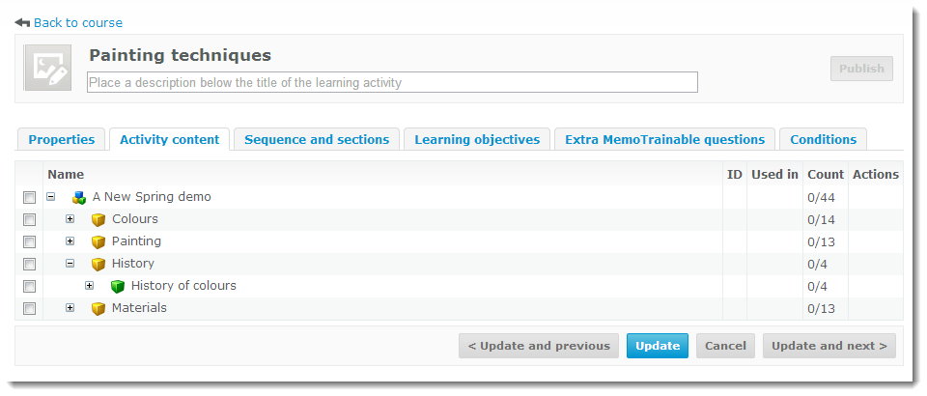Expand the History of colours node
This screenshot has height=396, width=927.
pos(89,286)
